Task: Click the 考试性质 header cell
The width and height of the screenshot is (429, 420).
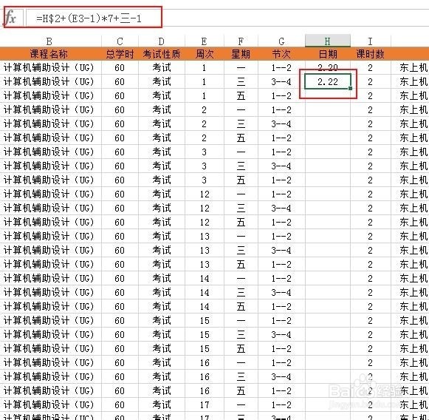Action: [x=162, y=54]
